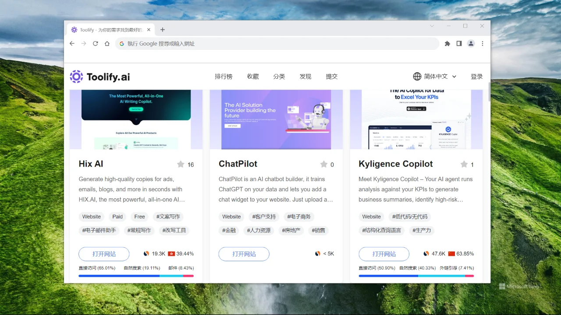Click the traffic sources bar under Hix AI
Screen dimensions: 561x315
136,276
